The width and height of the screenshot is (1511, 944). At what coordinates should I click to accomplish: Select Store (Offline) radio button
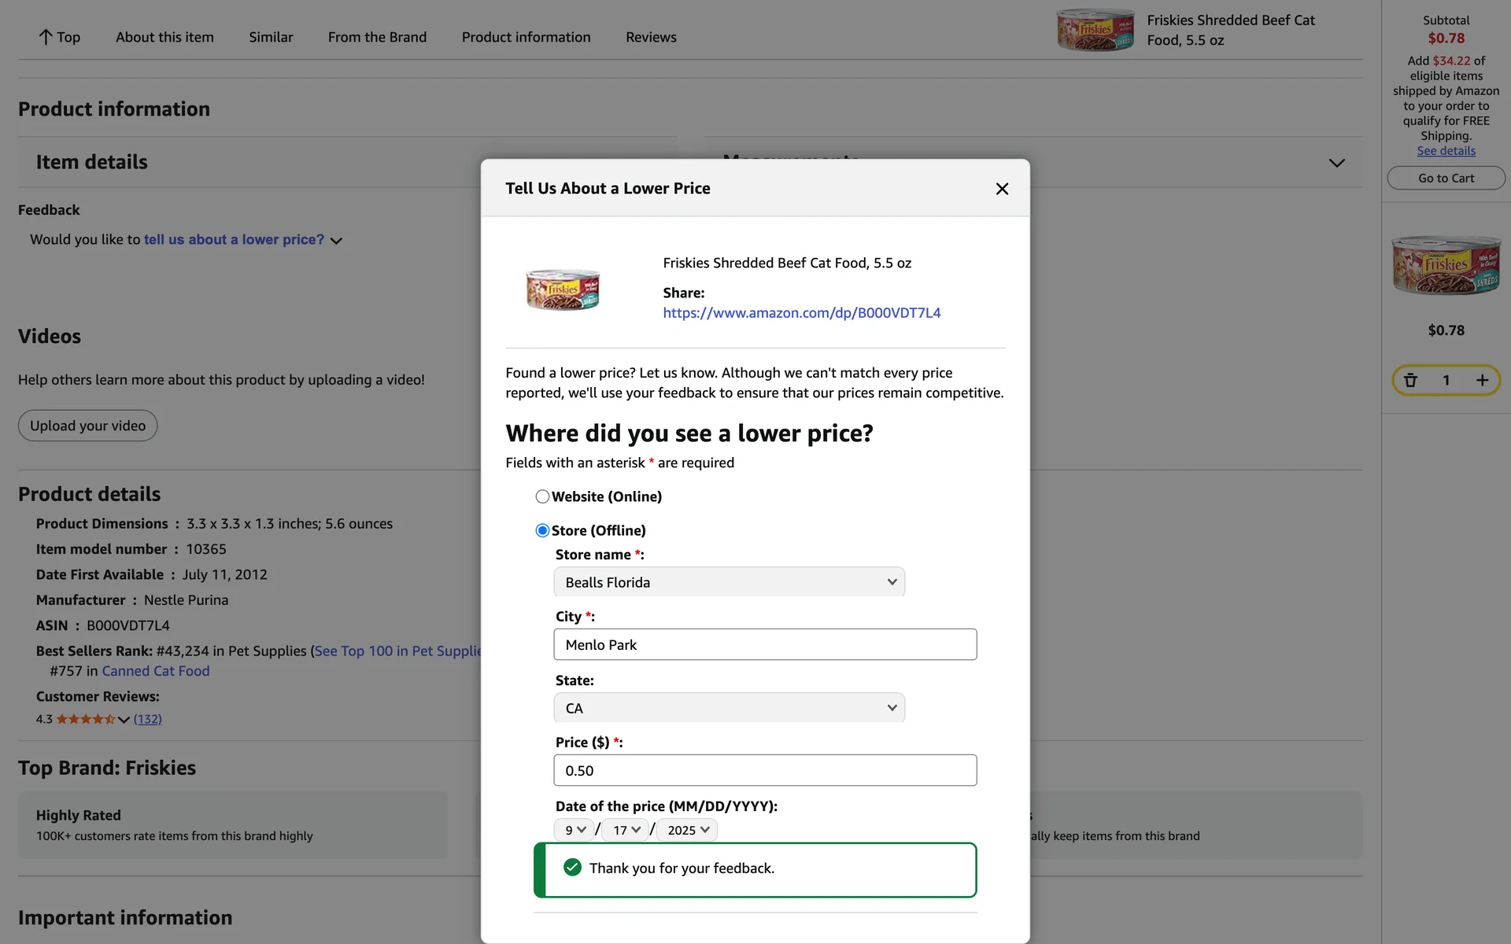pos(542,530)
